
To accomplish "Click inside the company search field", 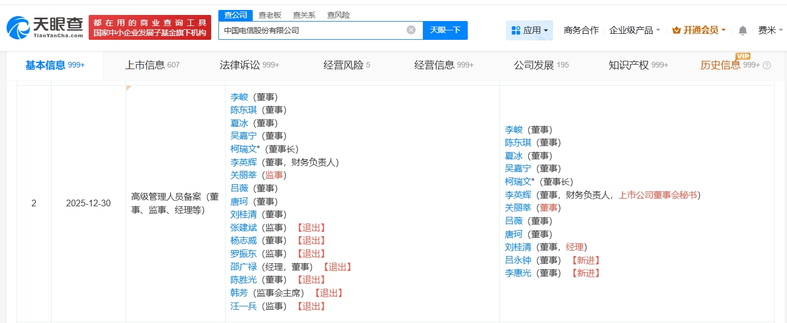I will click(310, 30).
